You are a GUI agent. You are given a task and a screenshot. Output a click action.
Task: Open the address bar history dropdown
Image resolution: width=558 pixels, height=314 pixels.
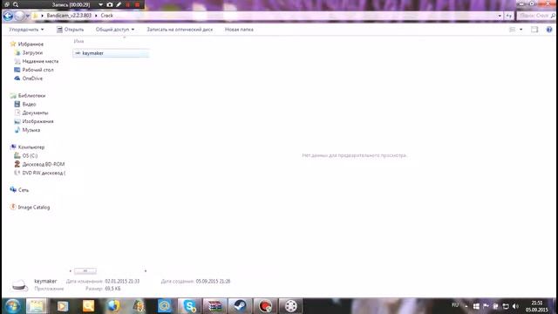tap(500, 16)
